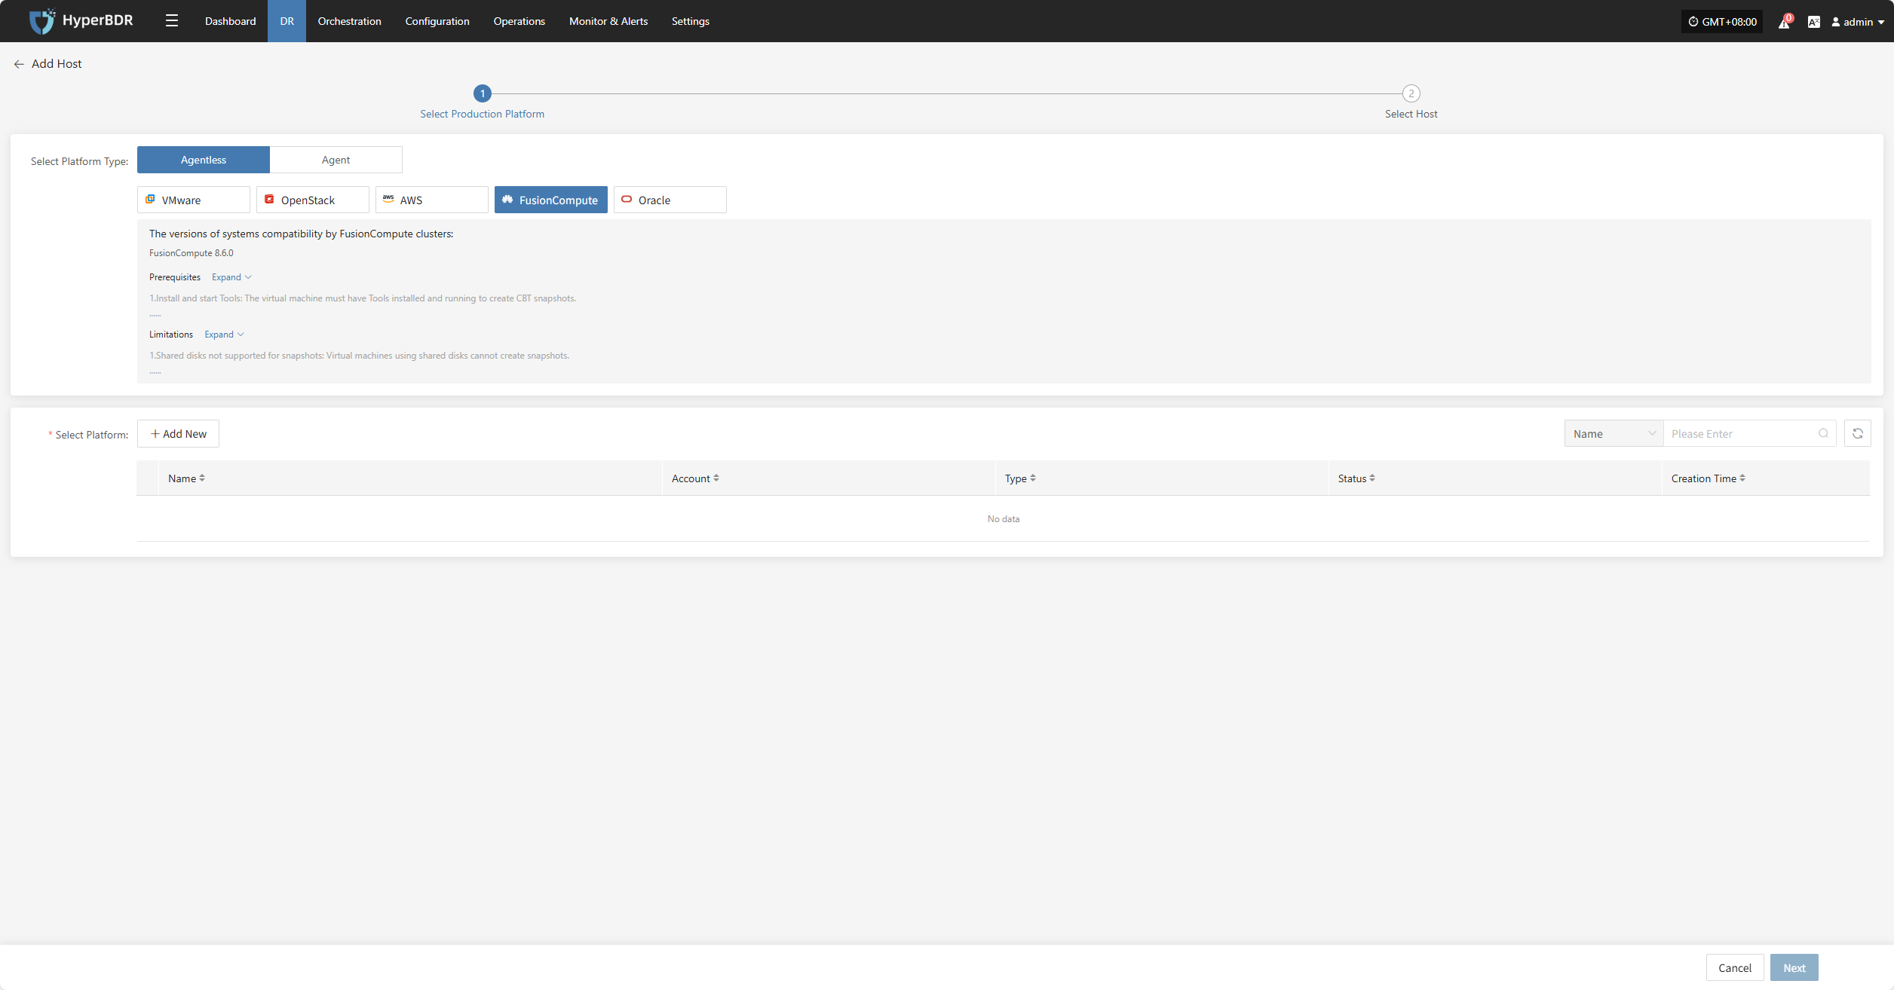Select the Agentless platform type
Viewport: 1894px width, 990px height.
coord(204,160)
